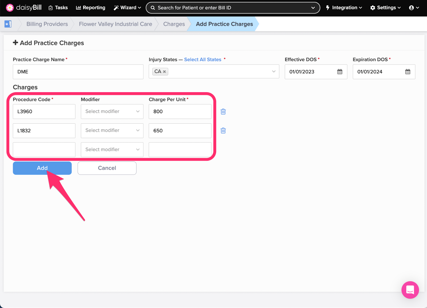
Task: Expand the Injury States dropdown
Action: [x=274, y=71]
